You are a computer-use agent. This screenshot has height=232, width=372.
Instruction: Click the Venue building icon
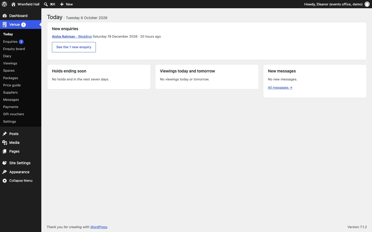pyautogui.click(x=5, y=25)
